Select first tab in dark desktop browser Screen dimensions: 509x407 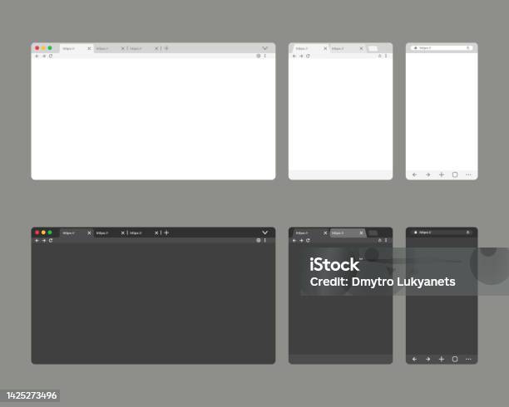point(77,233)
